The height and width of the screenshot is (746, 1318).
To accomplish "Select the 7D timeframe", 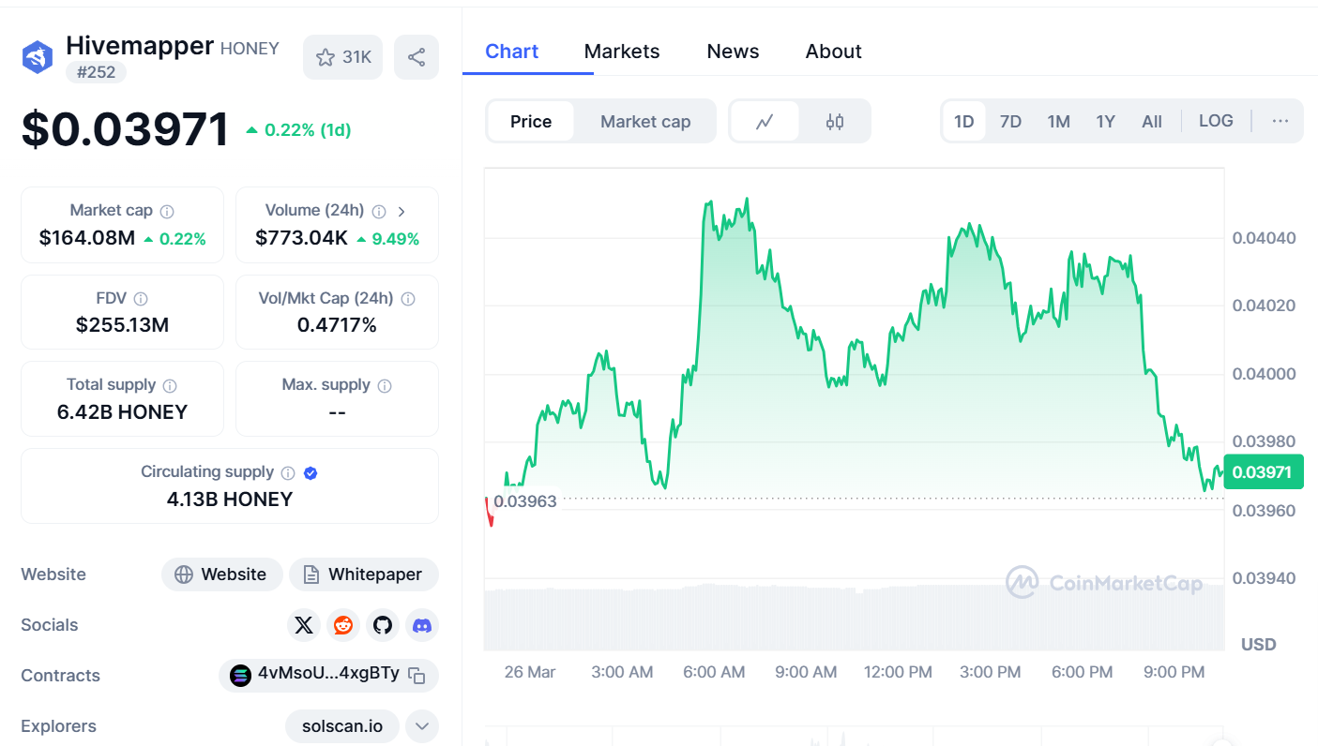I will pyautogui.click(x=1010, y=121).
